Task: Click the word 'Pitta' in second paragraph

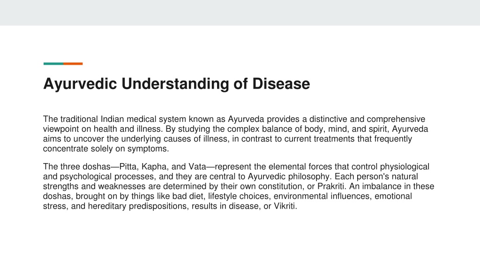Action: [129, 167]
